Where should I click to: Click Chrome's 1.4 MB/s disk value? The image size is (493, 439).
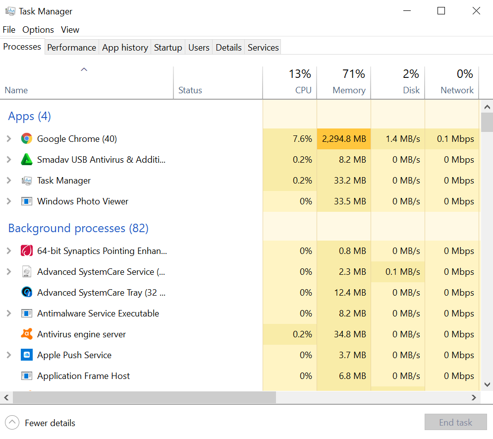click(x=403, y=139)
